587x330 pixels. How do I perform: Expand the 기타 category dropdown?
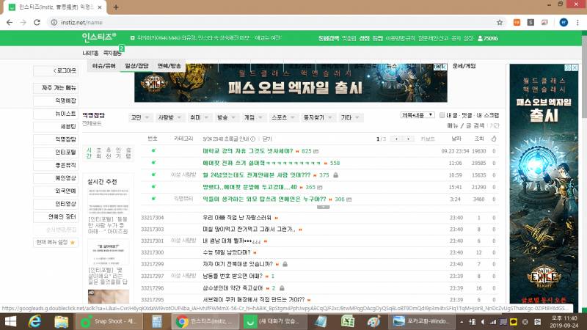tap(350, 117)
